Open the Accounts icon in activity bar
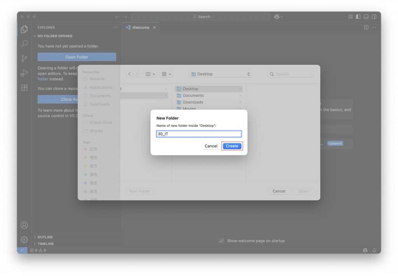 [x=24, y=225]
